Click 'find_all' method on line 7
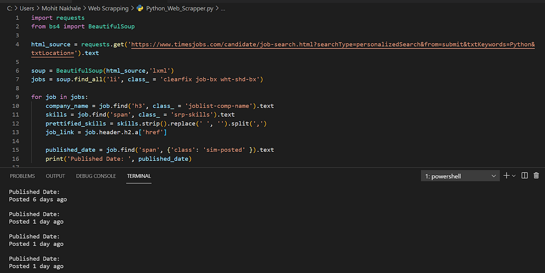This screenshot has height=273, width=545. (88, 79)
